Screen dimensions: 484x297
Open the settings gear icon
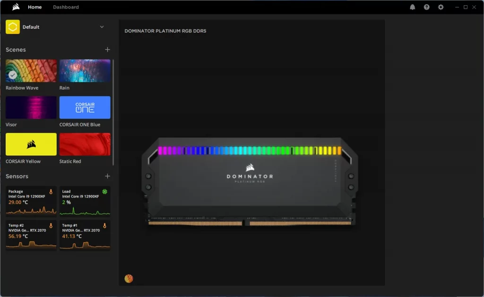coord(441,7)
